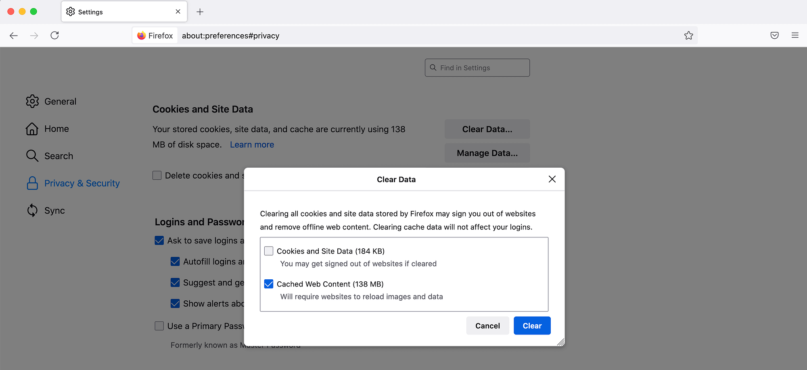Open the General settings section
Screen dimensions: 807x370
(60, 101)
